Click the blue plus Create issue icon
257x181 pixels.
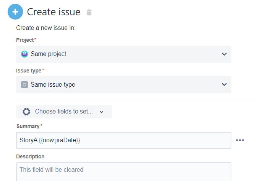pyautogui.click(x=15, y=12)
